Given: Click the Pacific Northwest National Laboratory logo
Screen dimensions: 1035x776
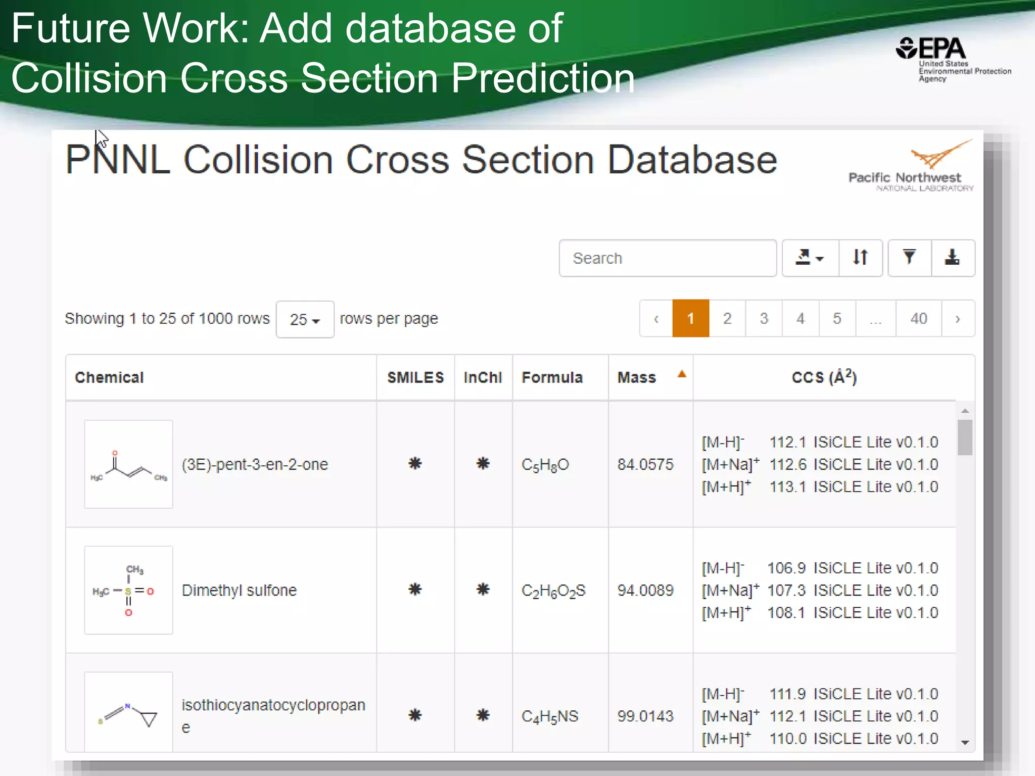Looking at the screenshot, I should coord(911,166).
